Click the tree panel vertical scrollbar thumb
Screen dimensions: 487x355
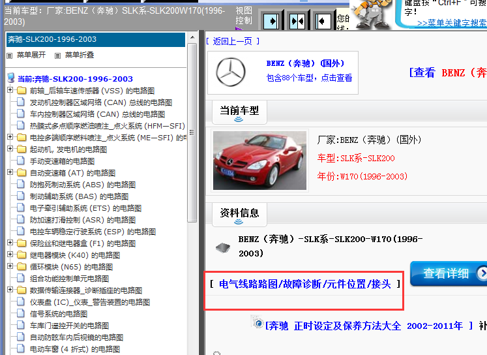pyautogui.click(x=192, y=132)
